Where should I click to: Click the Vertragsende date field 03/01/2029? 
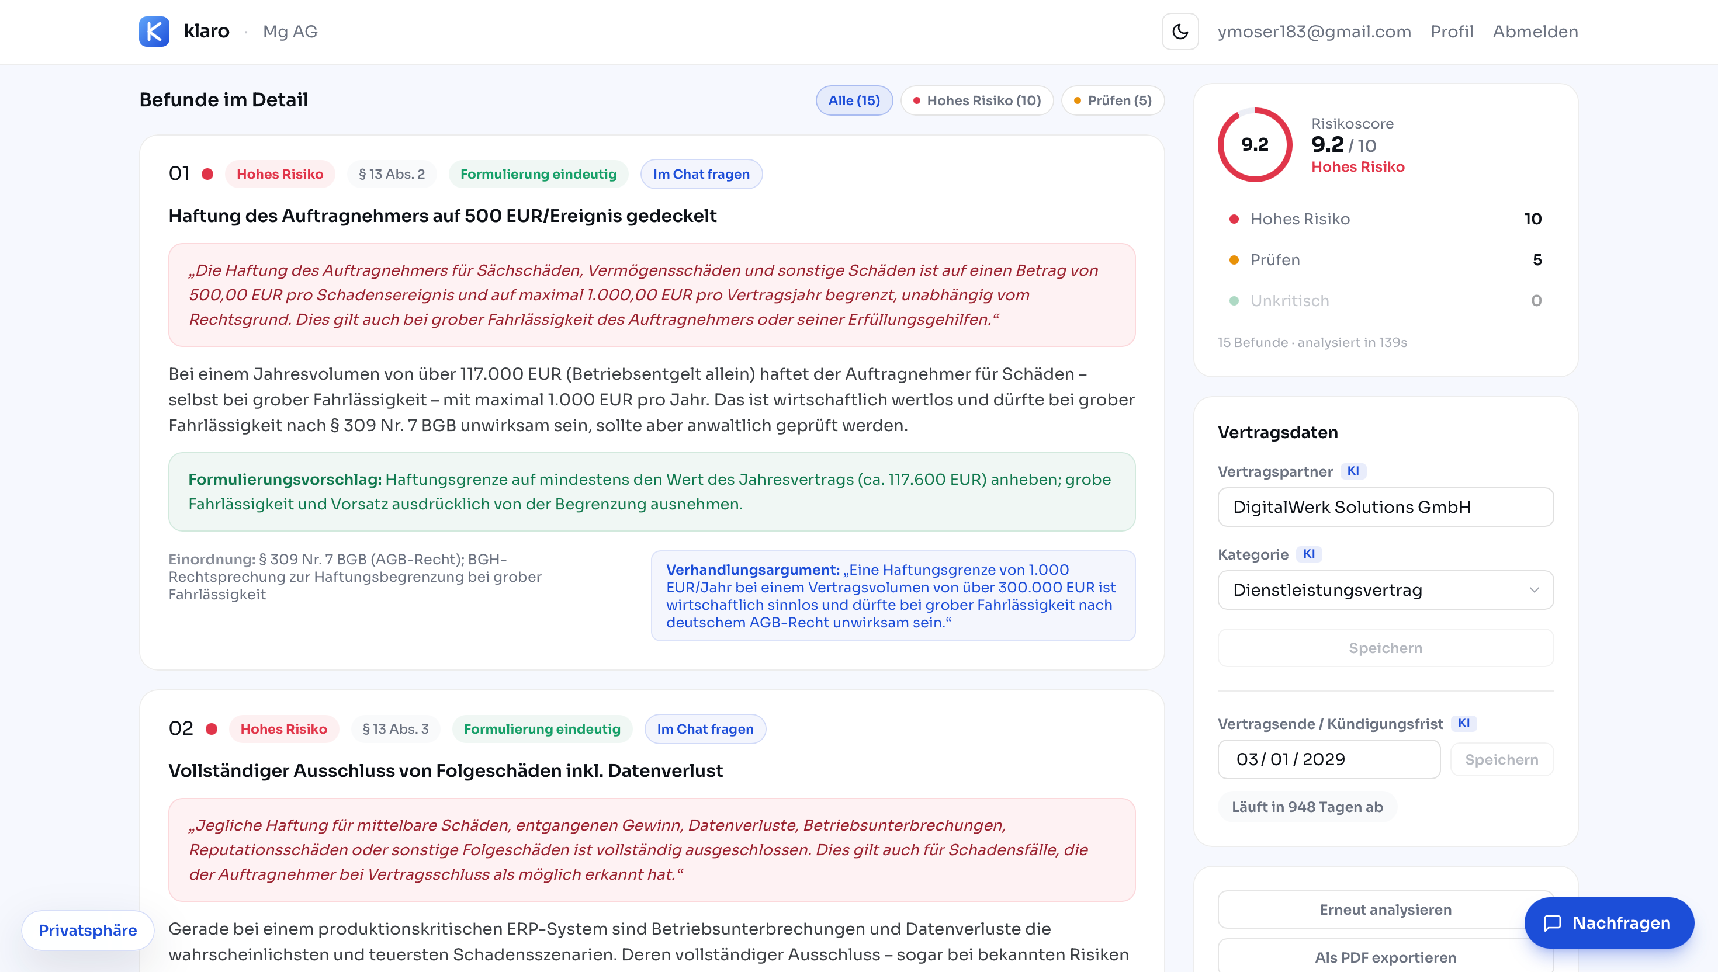1329,759
